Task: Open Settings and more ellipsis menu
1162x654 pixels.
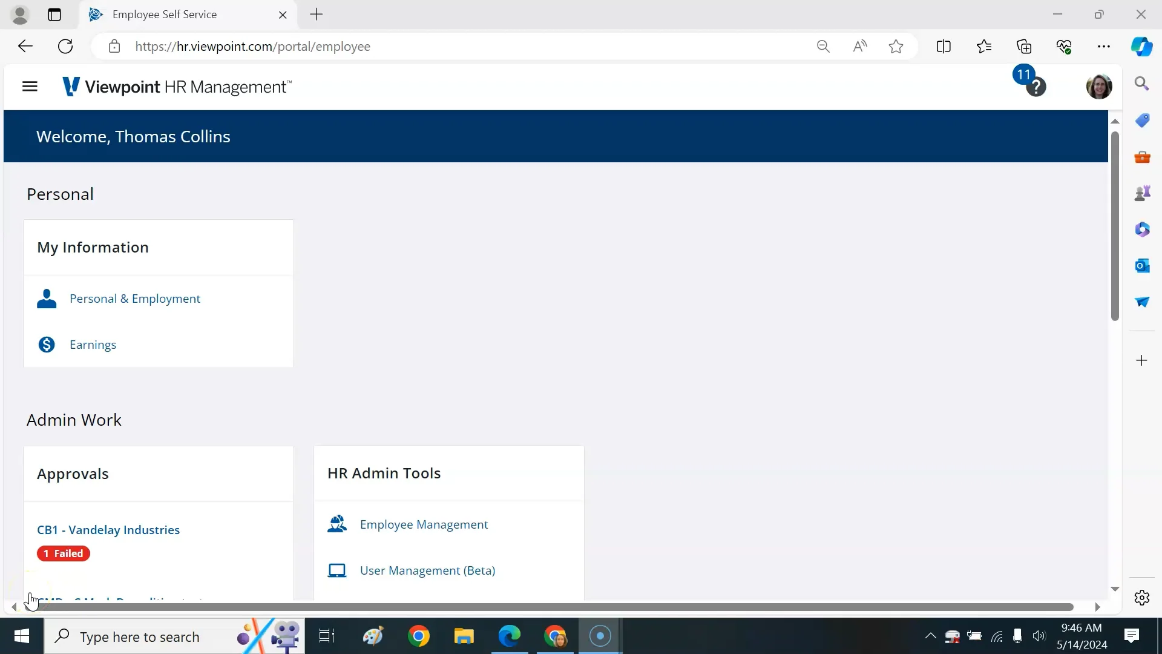Action: (1104, 47)
